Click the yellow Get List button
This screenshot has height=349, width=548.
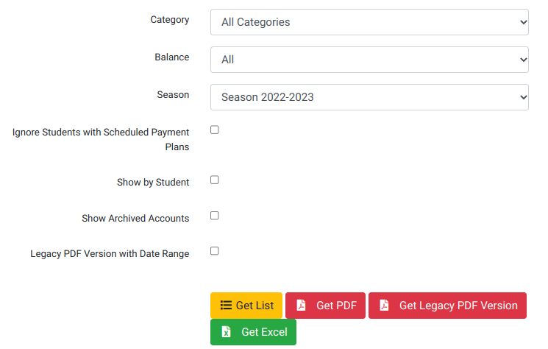[x=246, y=306]
